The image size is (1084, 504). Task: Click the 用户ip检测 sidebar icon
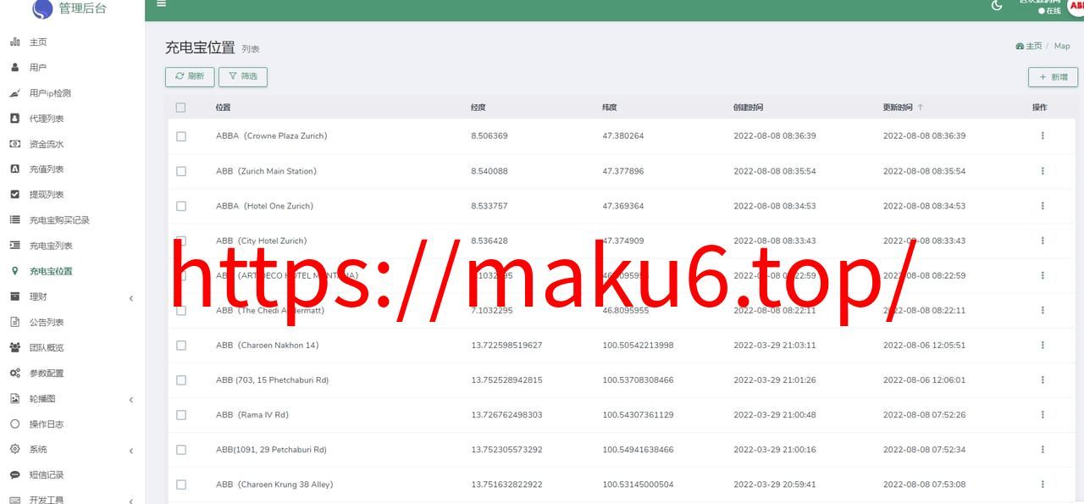14,92
